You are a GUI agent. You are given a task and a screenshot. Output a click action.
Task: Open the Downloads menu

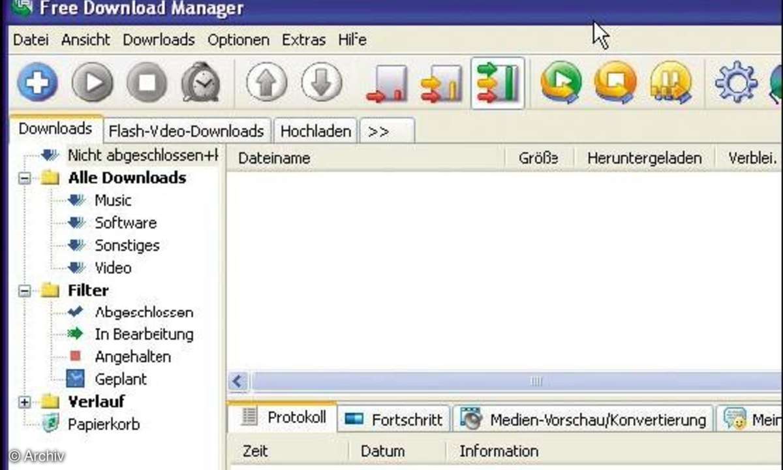pyautogui.click(x=159, y=40)
